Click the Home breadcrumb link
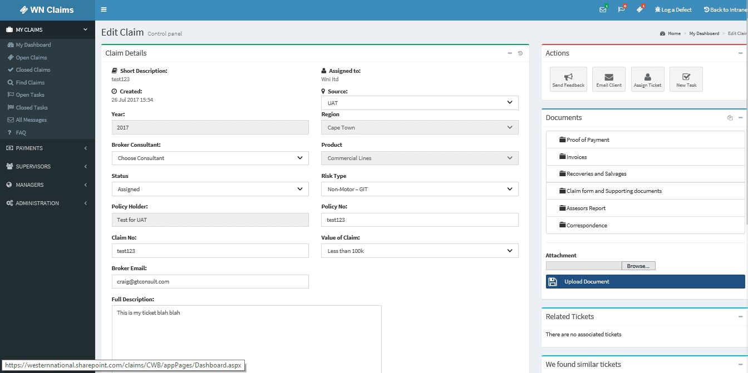Viewport: 748px width, 373px height. (671, 33)
